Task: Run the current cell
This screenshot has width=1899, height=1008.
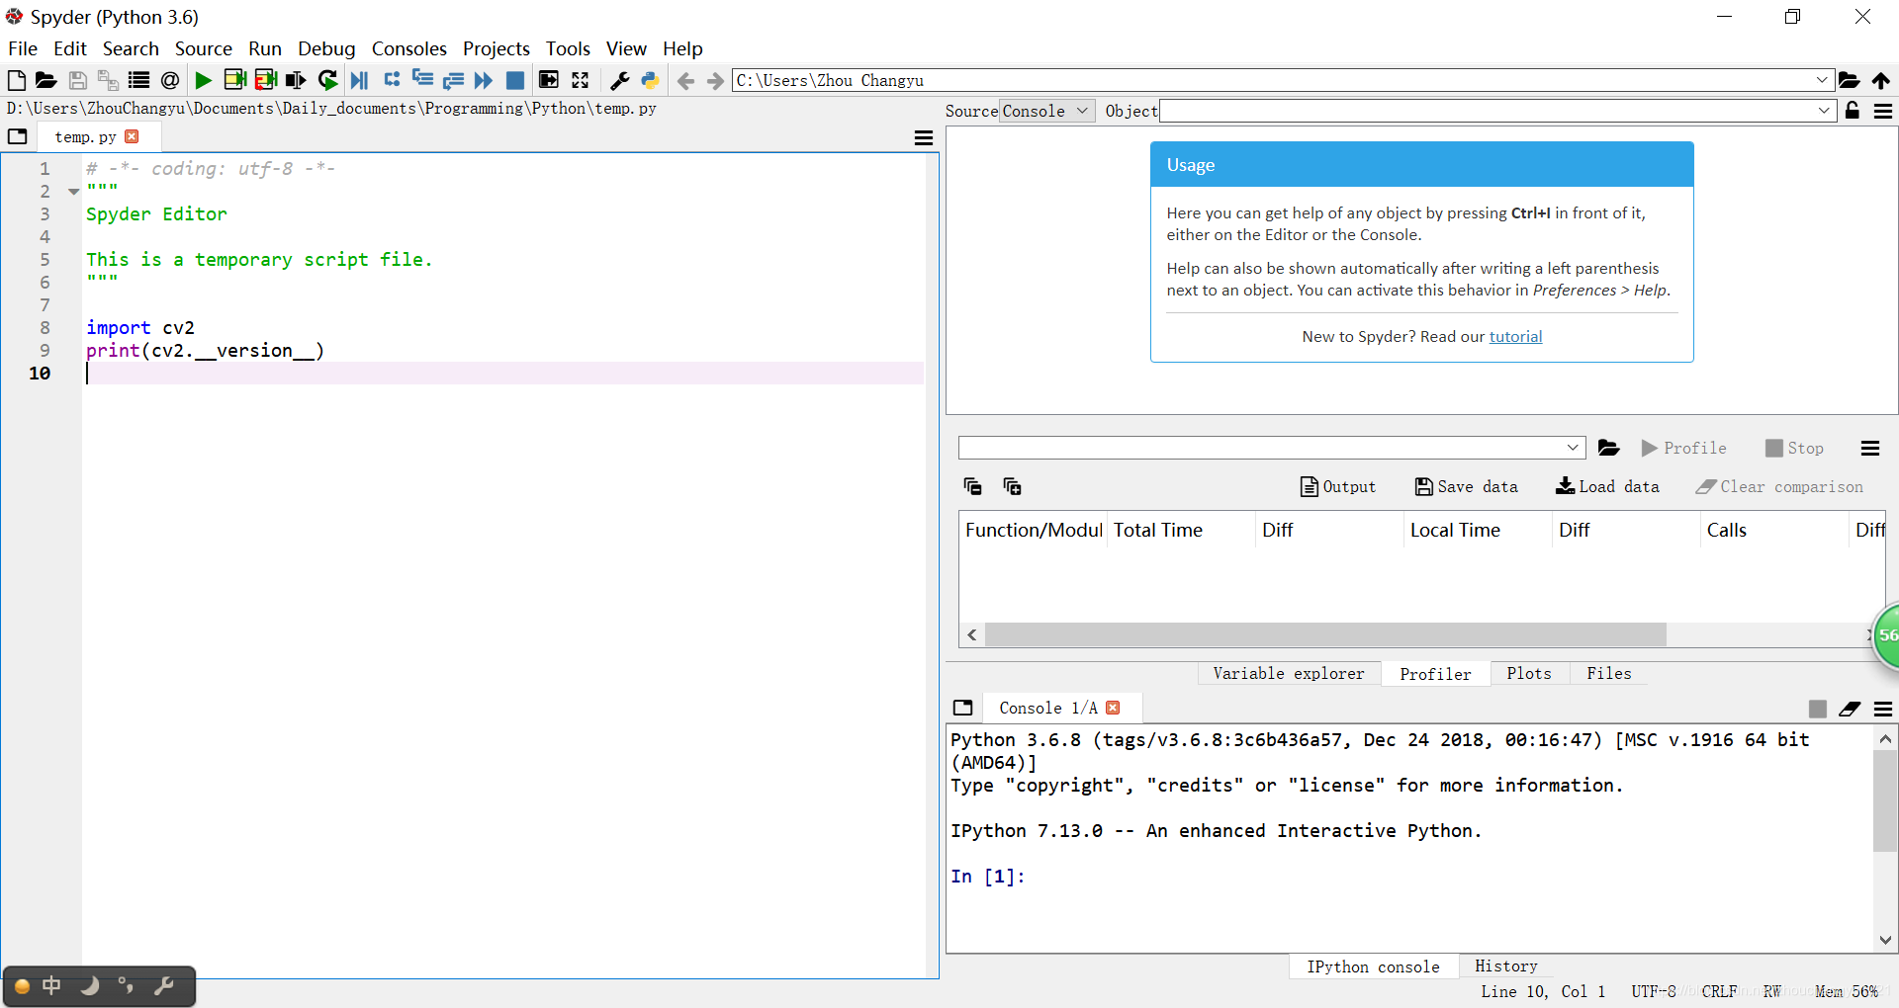Action: coord(234,80)
